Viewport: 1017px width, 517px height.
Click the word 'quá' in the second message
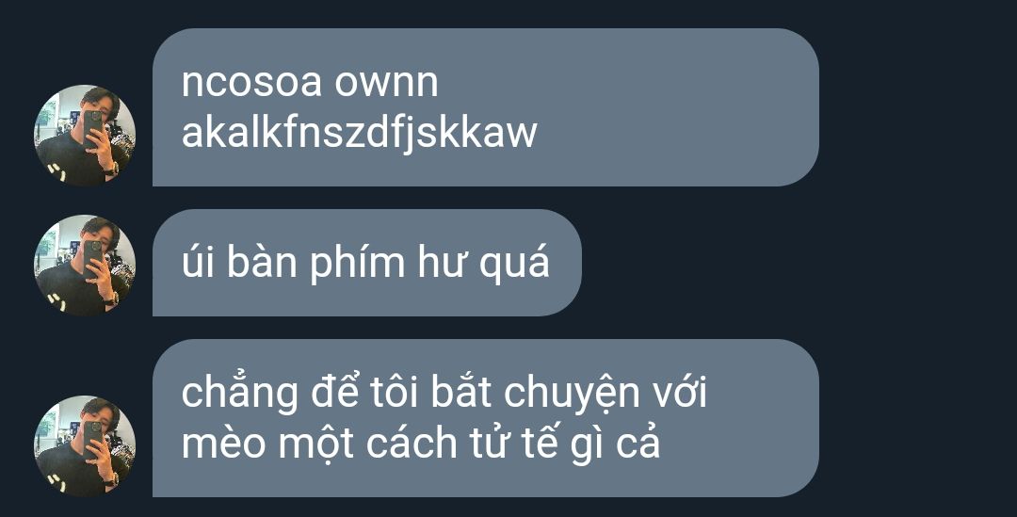514,263
